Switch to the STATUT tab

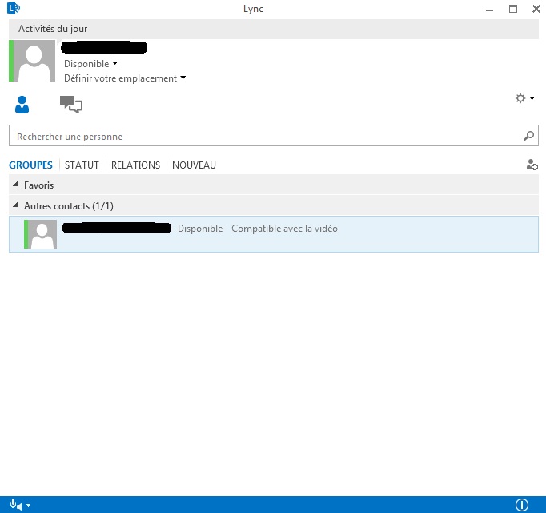click(82, 165)
